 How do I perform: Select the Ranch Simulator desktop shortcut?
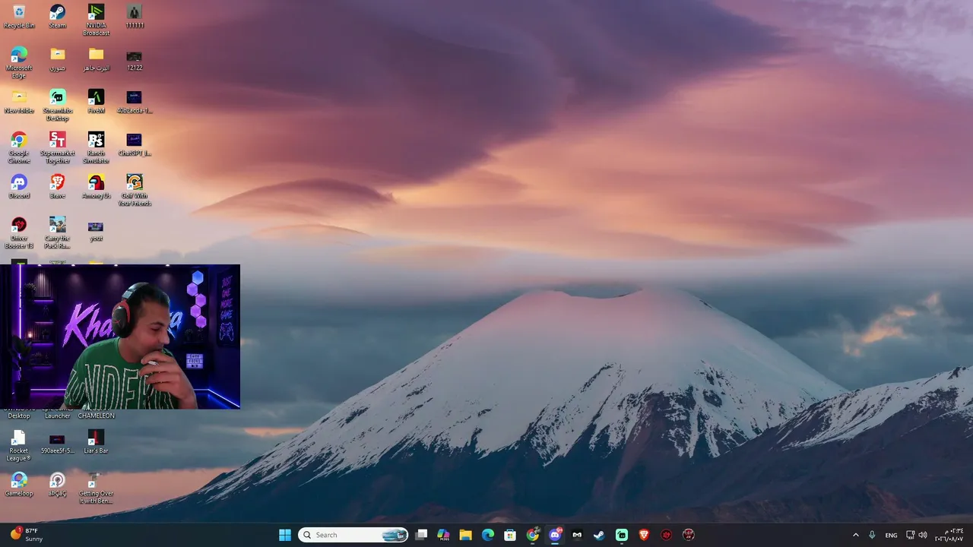96,148
